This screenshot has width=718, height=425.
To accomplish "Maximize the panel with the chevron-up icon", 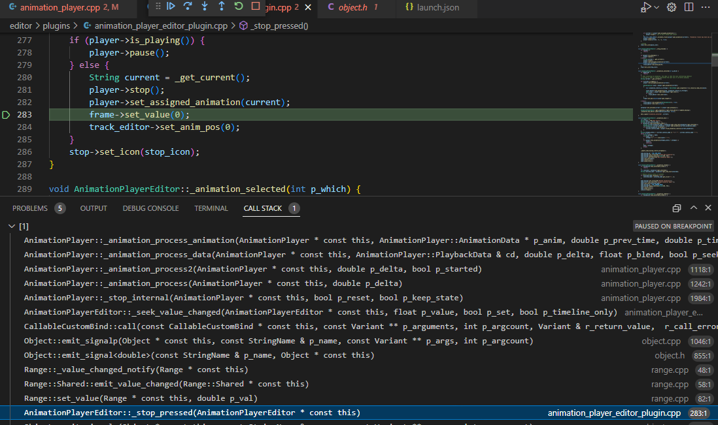I will [x=694, y=208].
